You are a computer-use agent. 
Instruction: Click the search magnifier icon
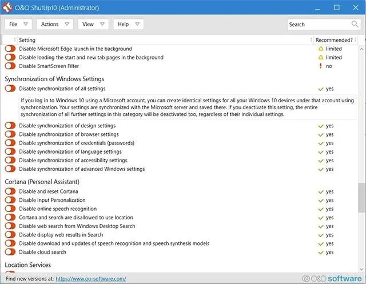(355, 24)
